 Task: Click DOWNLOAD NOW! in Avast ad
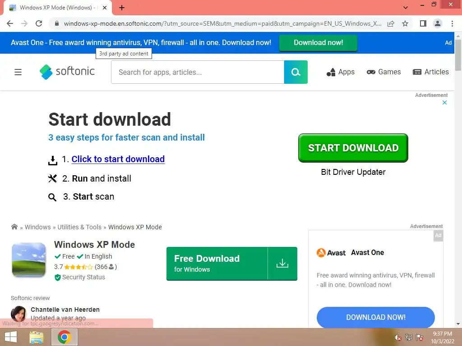(x=376, y=317)
